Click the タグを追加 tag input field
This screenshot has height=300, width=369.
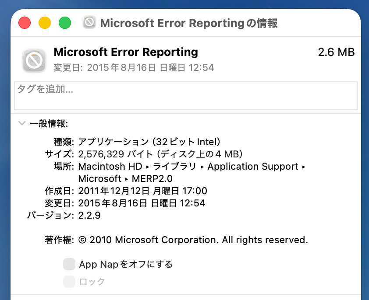pos(186,95)
